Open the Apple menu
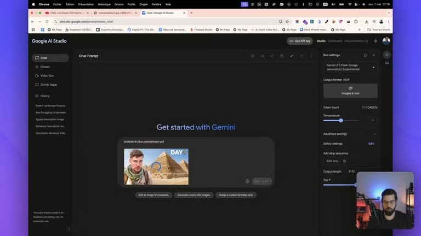The height and width of the screenshot is (236, 421). point(33,4)
